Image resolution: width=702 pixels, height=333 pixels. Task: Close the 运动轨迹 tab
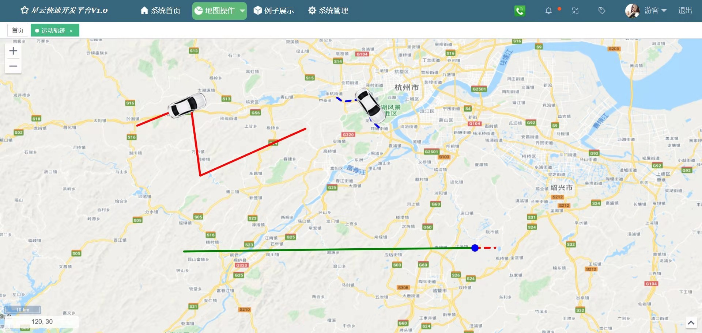[71, 31]
